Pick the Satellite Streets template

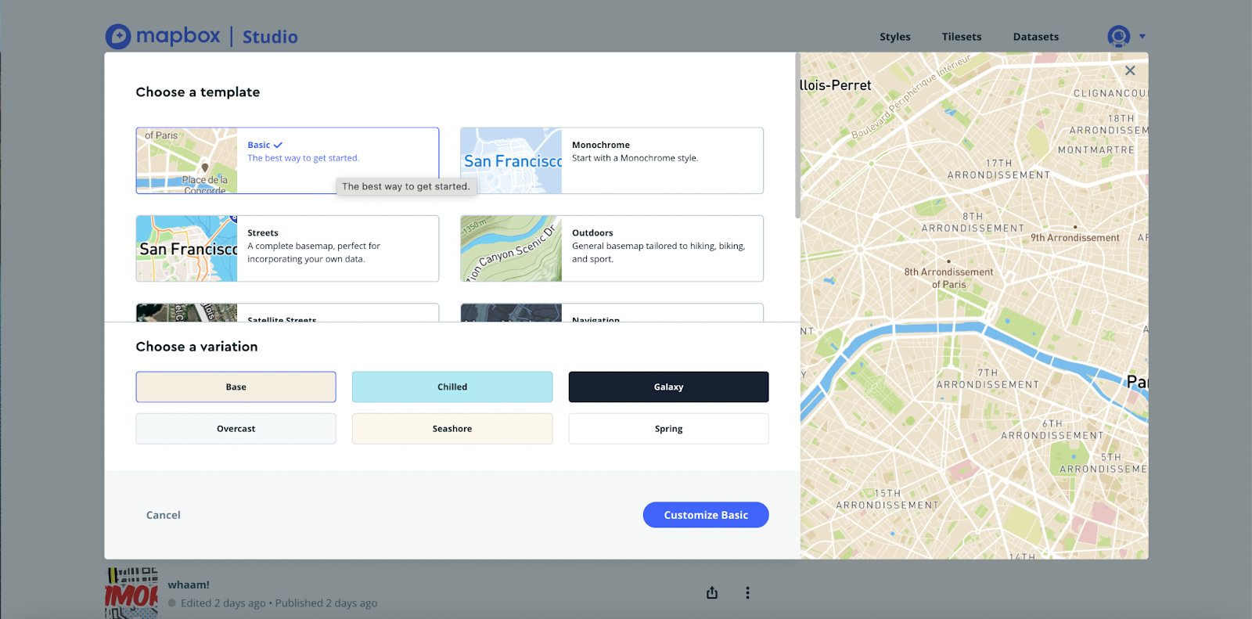287,313
